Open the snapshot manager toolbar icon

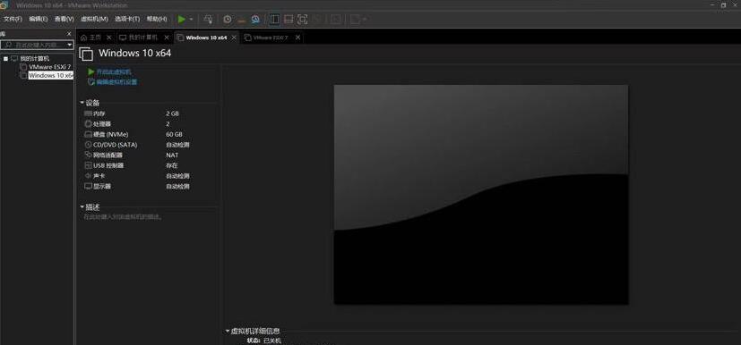pos(255,20)
